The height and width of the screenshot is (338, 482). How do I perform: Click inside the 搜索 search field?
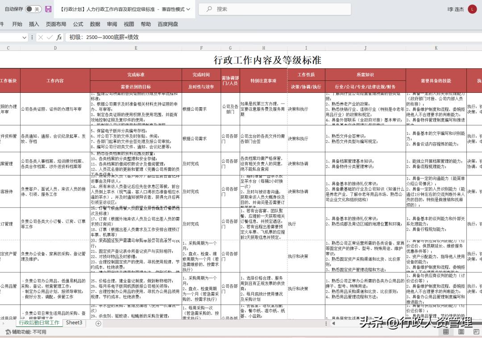[250, 9]
